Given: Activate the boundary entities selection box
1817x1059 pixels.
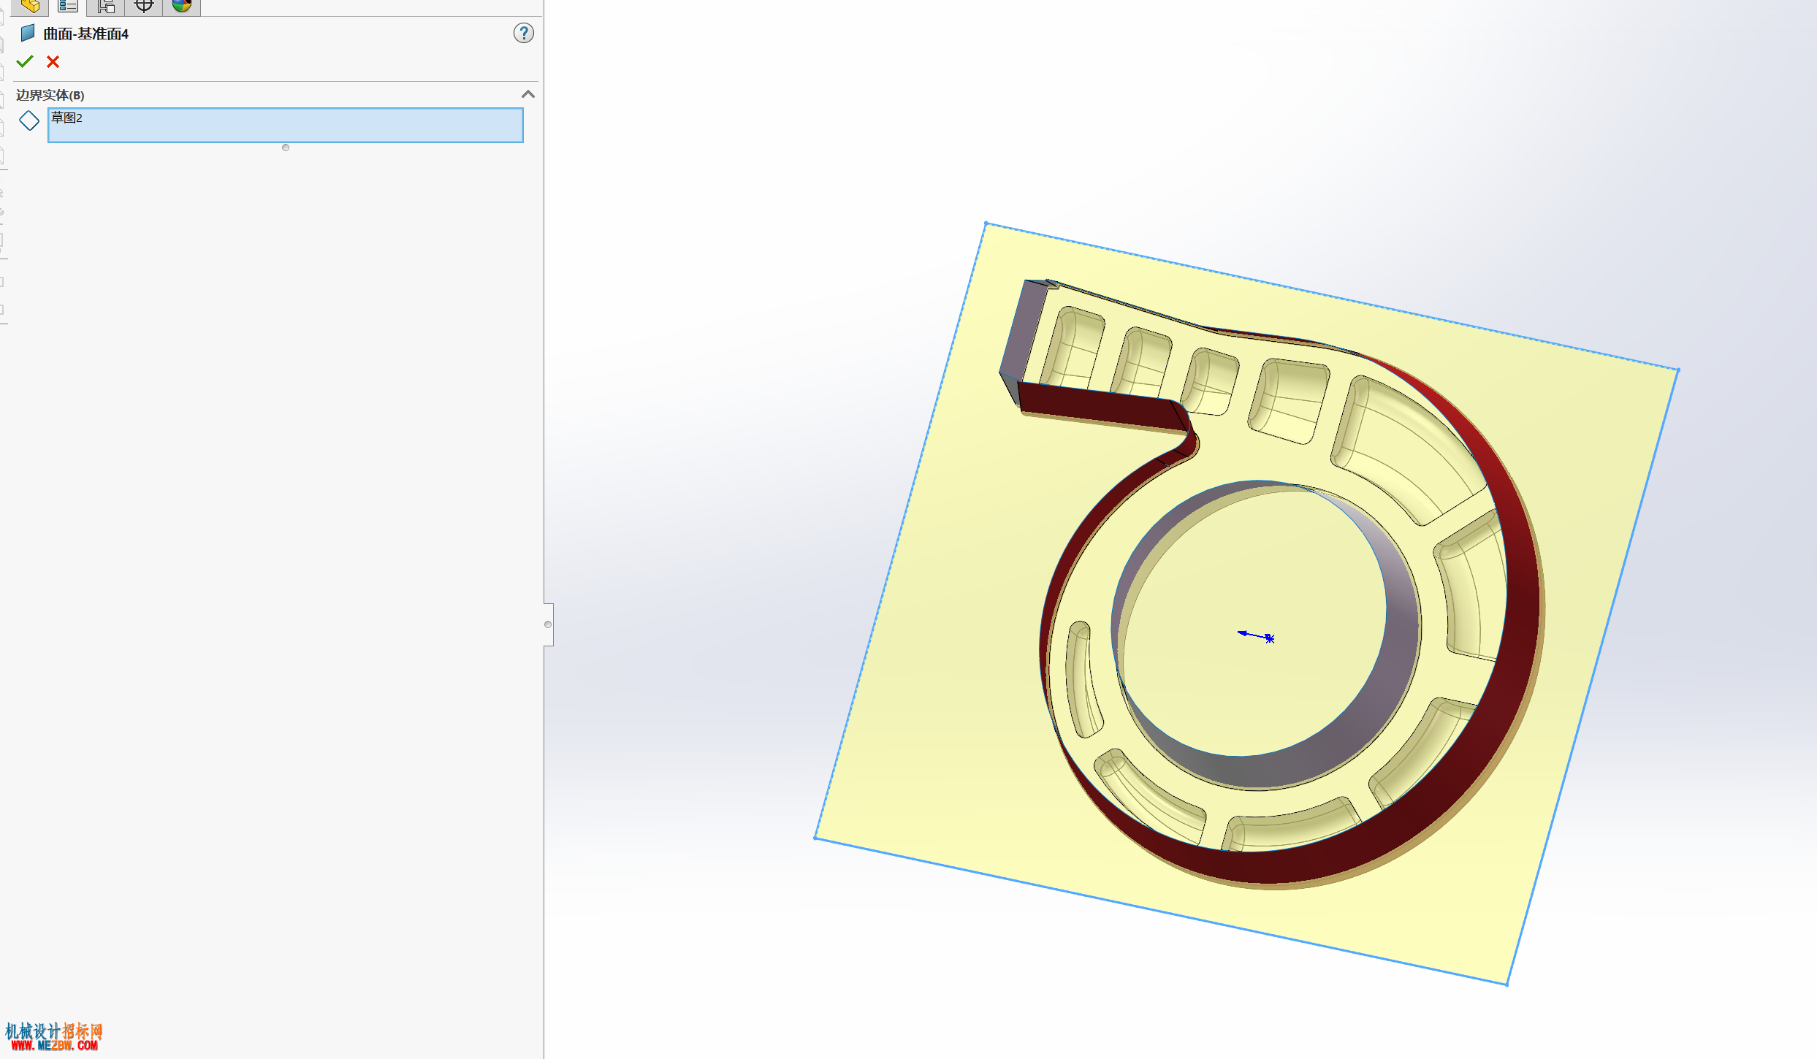Looking at the screenshot, I should pos(286,125).
